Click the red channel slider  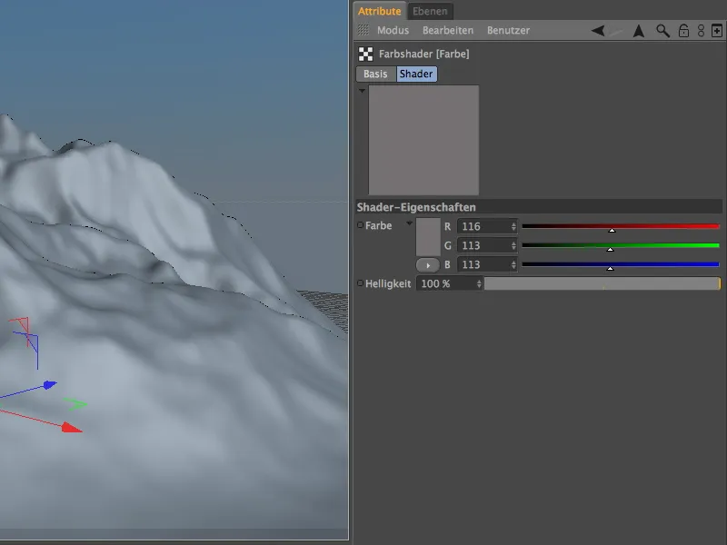pos(621,227)
